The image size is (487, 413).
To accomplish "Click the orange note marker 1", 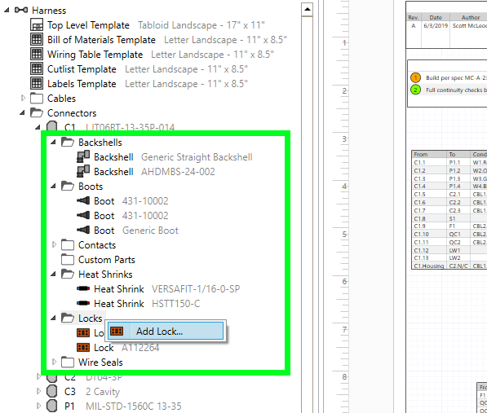I will point(415,77).
